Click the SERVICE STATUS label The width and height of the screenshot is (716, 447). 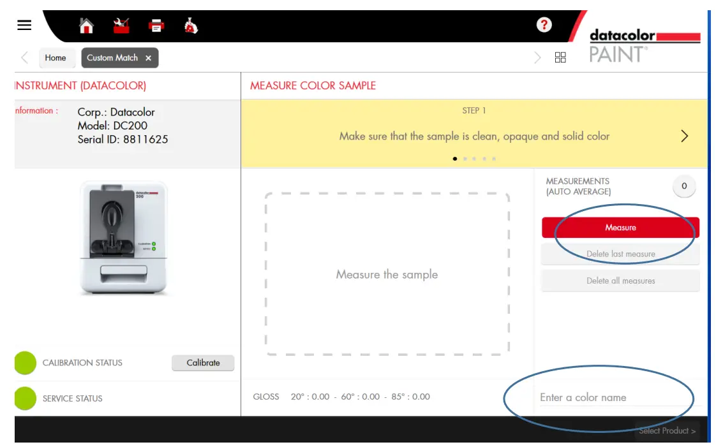coord(73,399)
